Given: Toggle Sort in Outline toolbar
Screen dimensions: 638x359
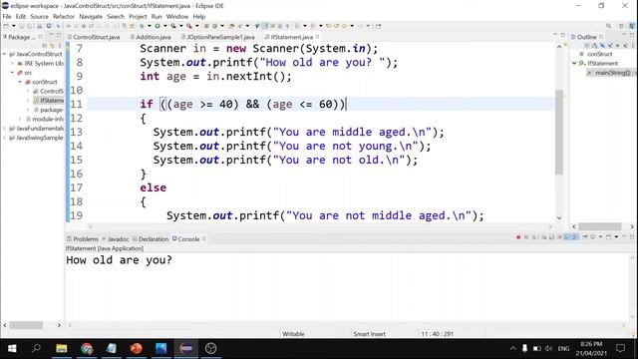Looking at the screenshot, I should pyautogui.click(x=594, y=45).
